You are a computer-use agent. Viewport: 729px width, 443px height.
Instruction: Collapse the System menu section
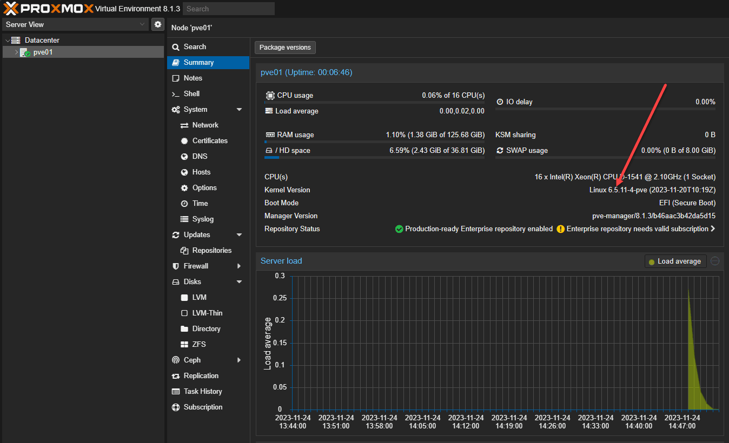coord(239,110)
